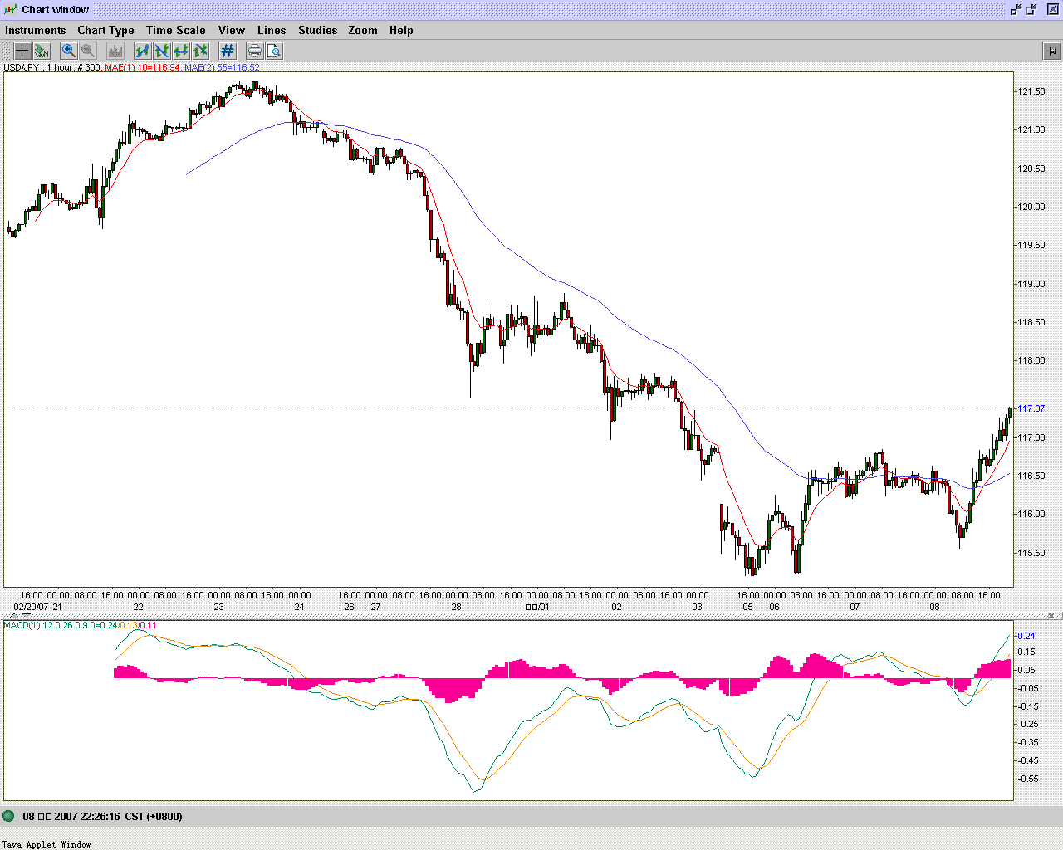
Task: Click the gray histogram bars icon
Action: coord(115,51)
